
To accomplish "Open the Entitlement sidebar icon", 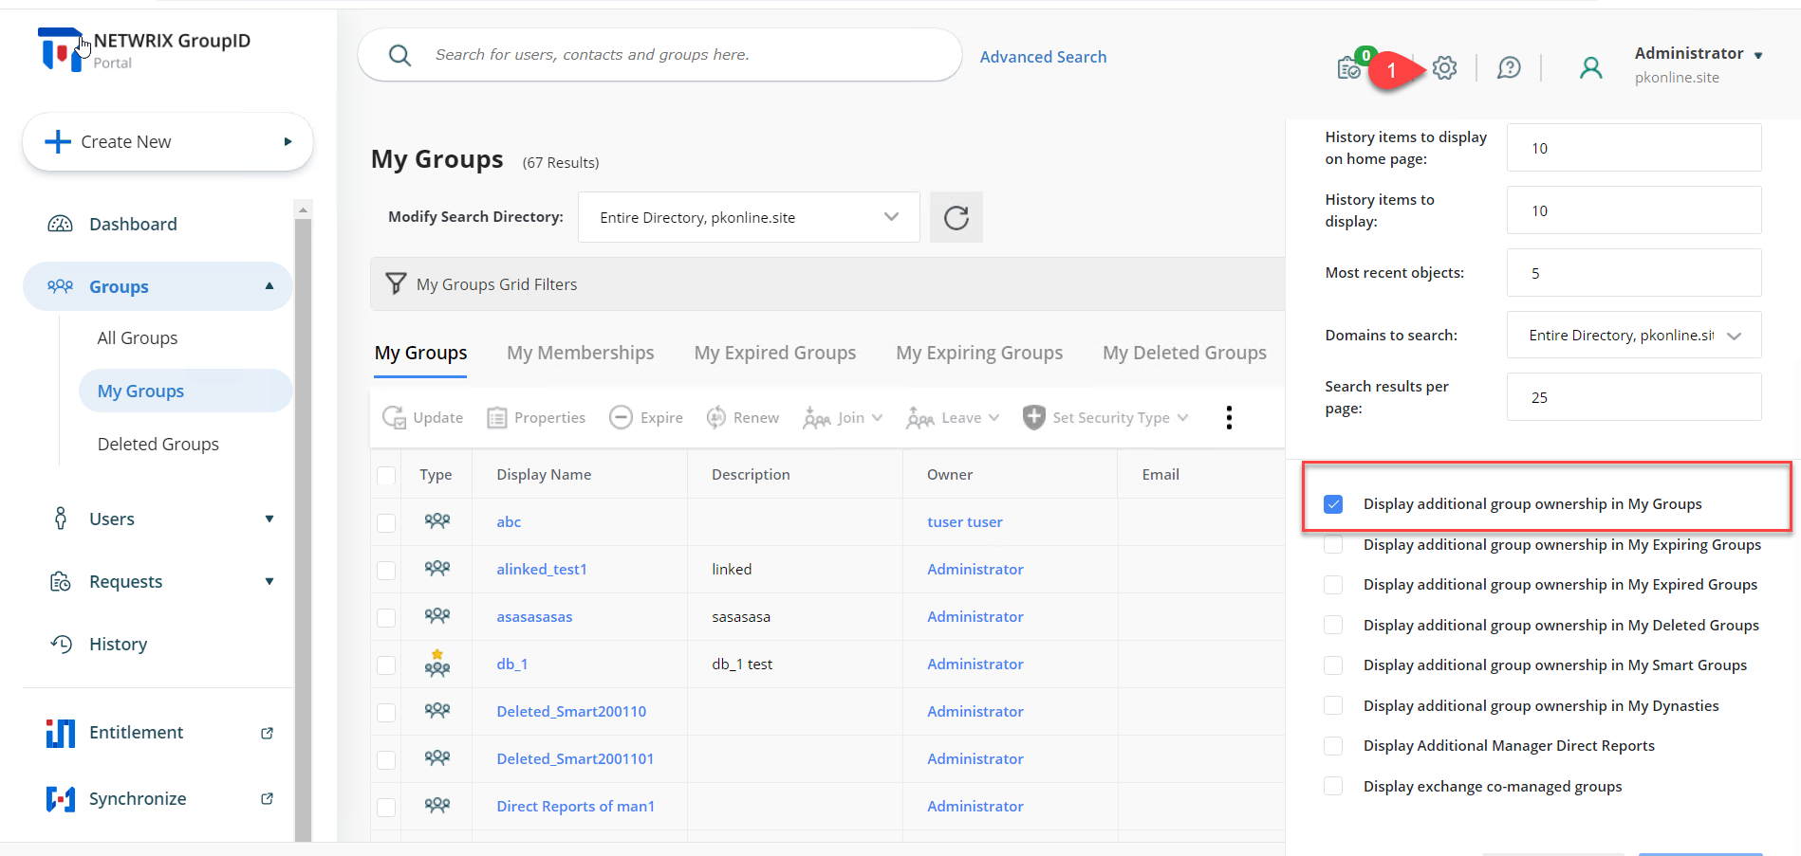I will tap(60, 732).
